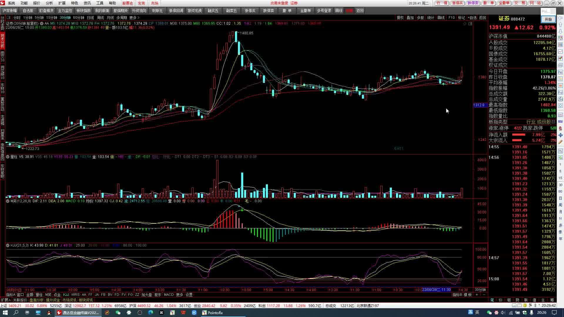564x317 pixels.
Task: Click the 开始 button at top right
Action: pyautogui.click(x=548, y=19)
